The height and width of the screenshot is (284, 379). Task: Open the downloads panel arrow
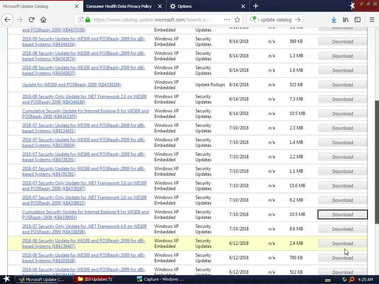point(334,20)
